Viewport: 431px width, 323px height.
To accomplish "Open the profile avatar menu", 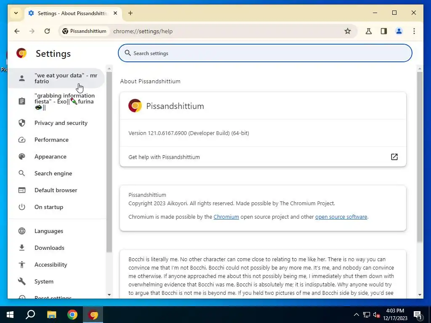I will click(x=399, y=31).
